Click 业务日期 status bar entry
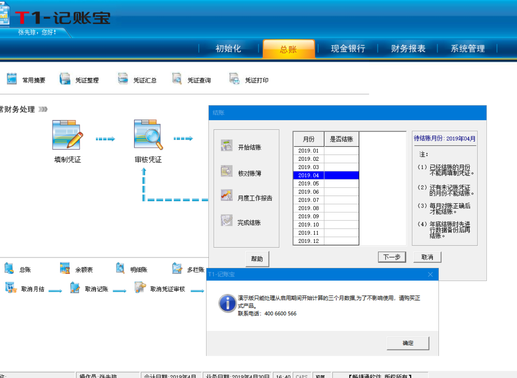Screen dimensions: 517x378 [x=237, y=376]
